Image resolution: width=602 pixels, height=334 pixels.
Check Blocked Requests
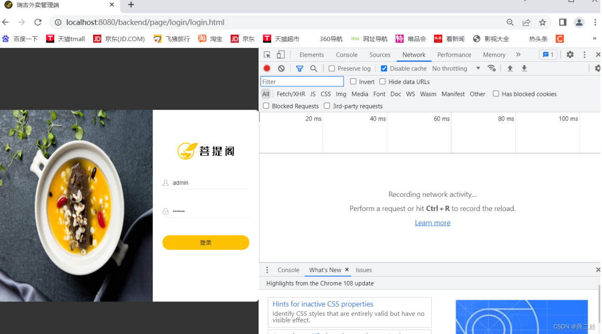[x=266, y=105]
